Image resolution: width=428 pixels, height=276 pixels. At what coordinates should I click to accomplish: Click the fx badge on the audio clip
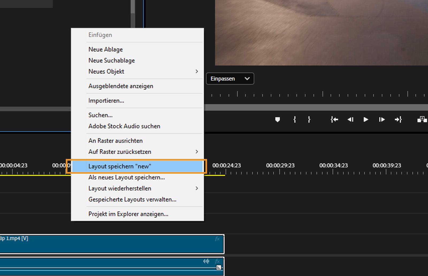[217, 261]
